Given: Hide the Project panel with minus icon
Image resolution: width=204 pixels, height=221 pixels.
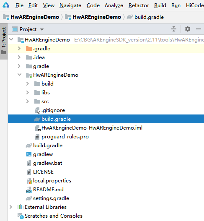Looking at the screenshot, I should 199,29.
